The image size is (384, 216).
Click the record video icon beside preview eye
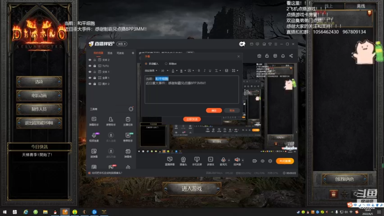(x=255, y=161)
